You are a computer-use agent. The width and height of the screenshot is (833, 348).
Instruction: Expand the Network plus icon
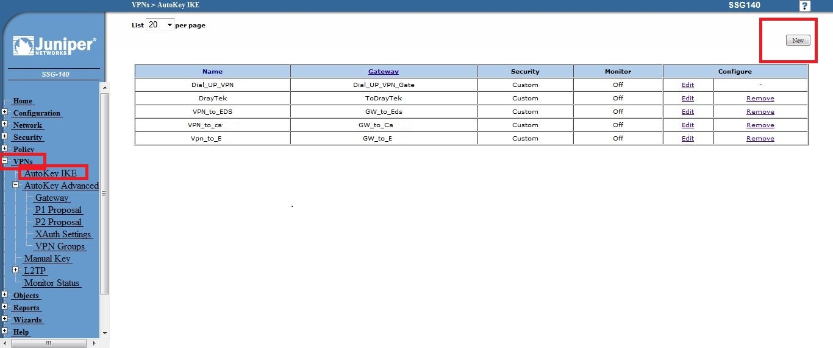5,125
